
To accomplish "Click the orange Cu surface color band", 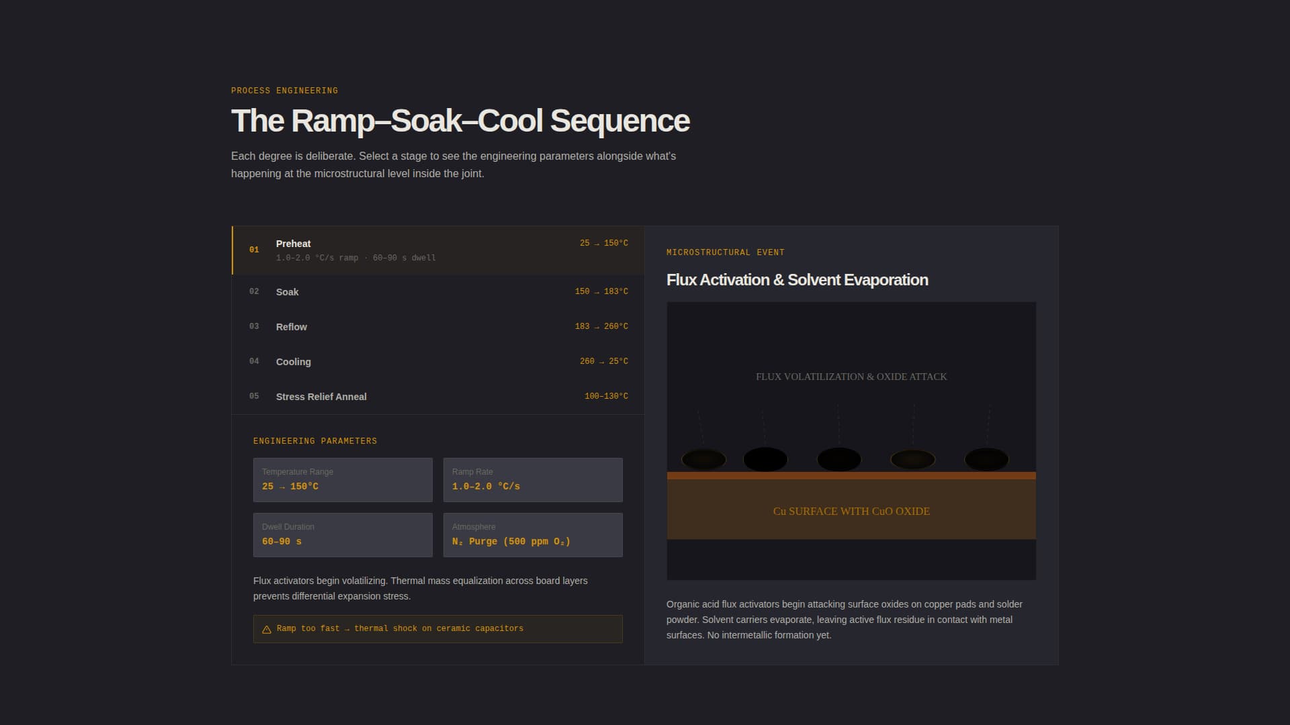I will pyautogui.click(x=851, y=475).
